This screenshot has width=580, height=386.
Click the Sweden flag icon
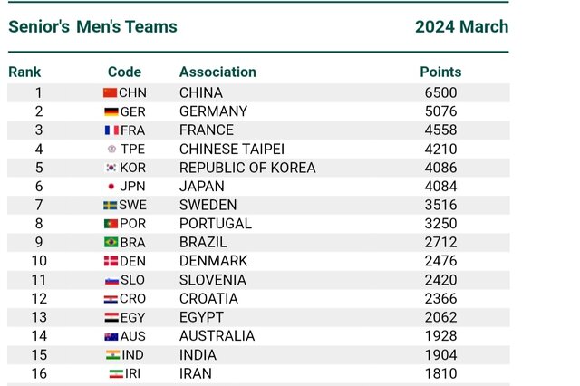[x=111, y=205]
